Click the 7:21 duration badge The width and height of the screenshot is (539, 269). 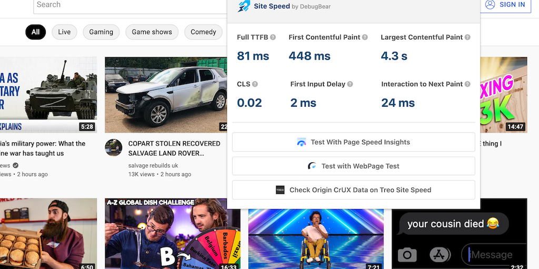click(373, 266)
